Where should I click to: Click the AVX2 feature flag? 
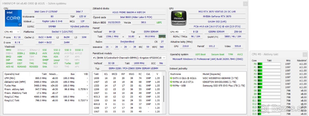point(57,53)
